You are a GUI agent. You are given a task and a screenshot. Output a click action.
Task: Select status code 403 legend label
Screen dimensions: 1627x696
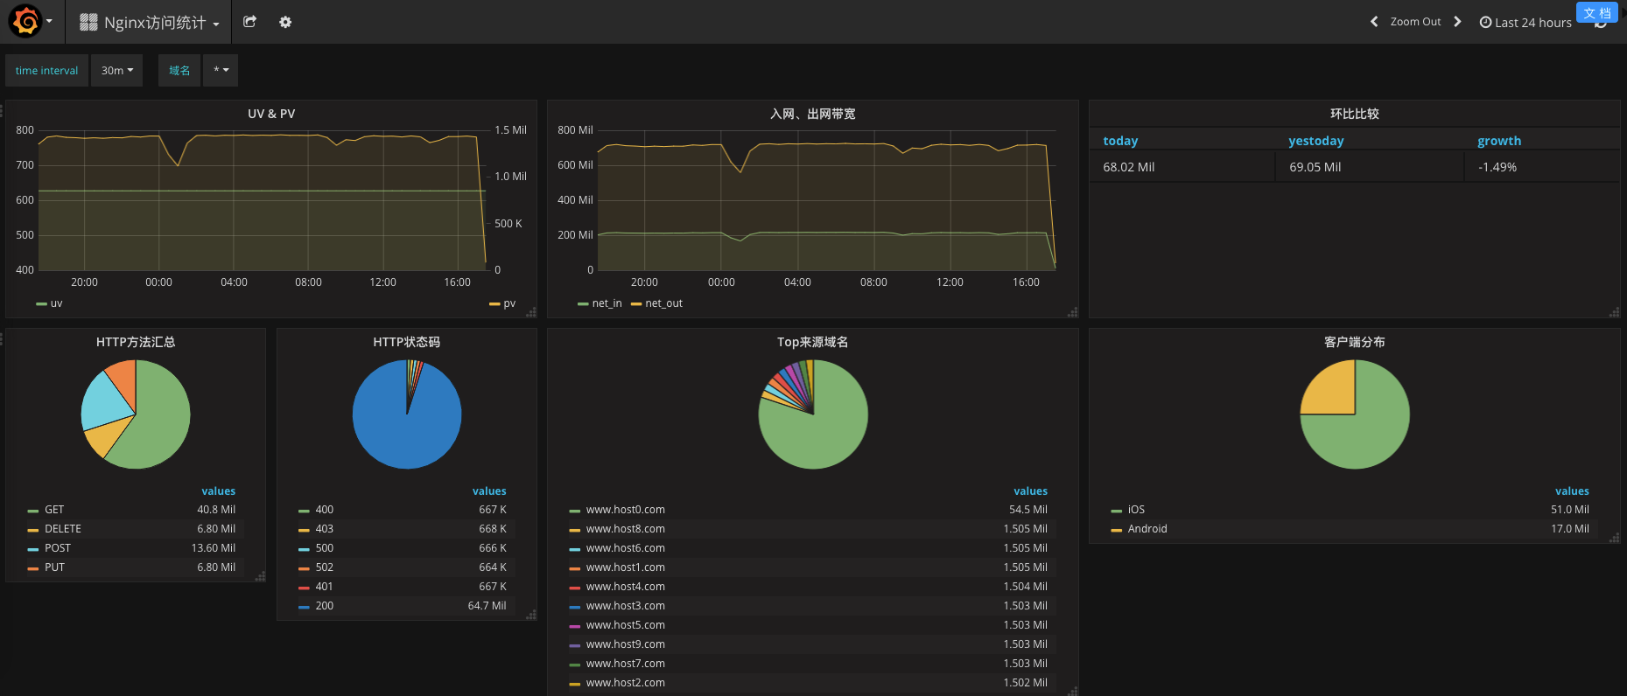(x=325, y=529)
